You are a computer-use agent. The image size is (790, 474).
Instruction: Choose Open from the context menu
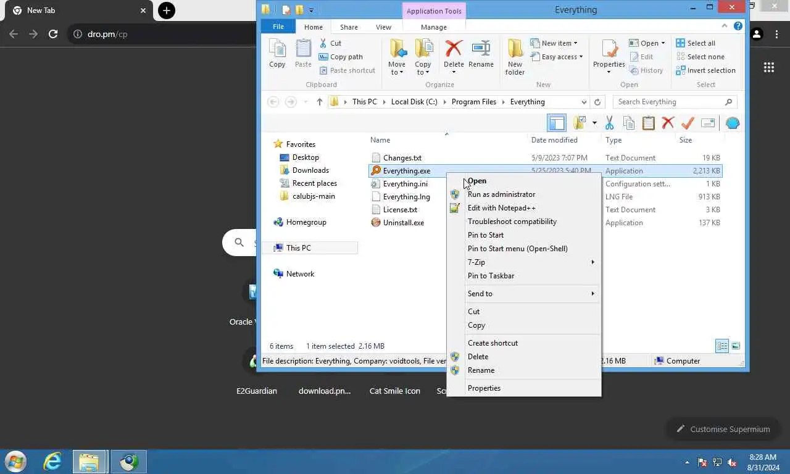point(523,181)
